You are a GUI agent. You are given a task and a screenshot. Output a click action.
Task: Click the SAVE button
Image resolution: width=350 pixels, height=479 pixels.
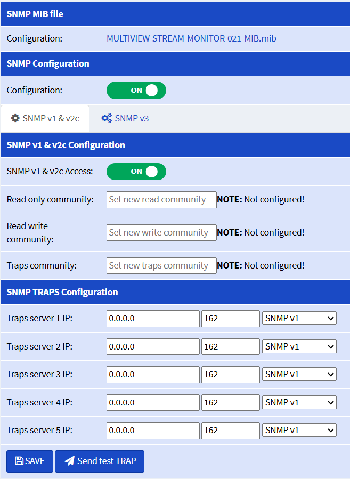pyautogui.click(x=30, y=461)
